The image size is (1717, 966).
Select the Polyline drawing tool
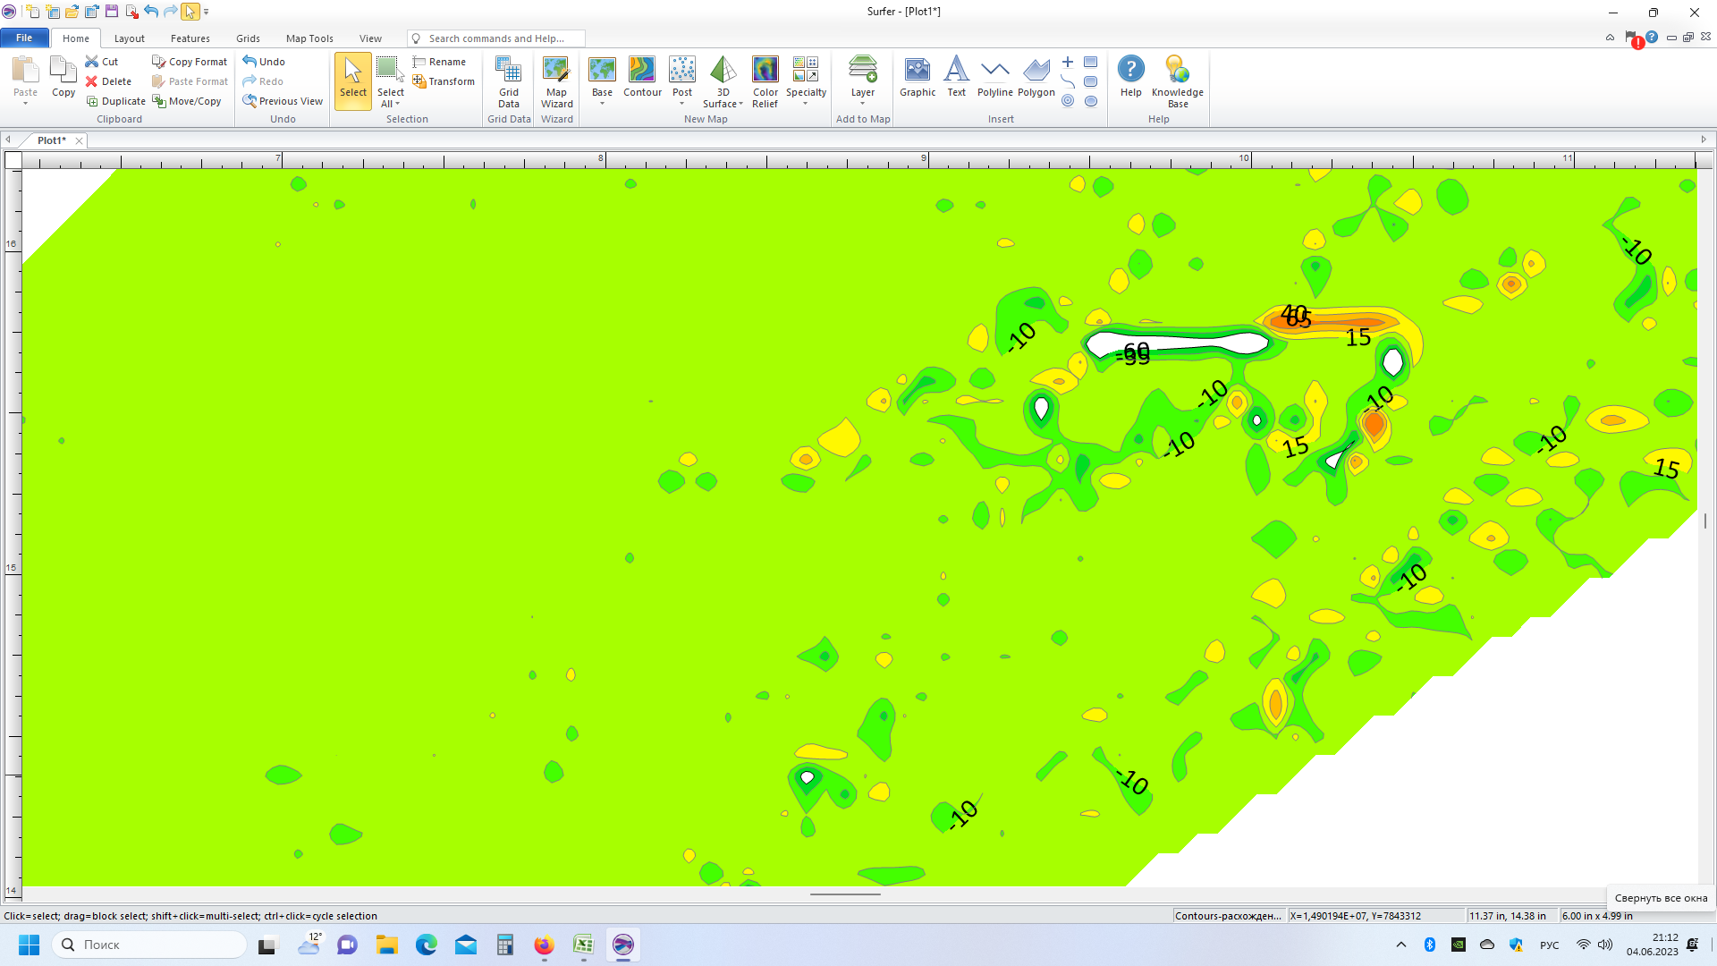(x=994, y=77)
